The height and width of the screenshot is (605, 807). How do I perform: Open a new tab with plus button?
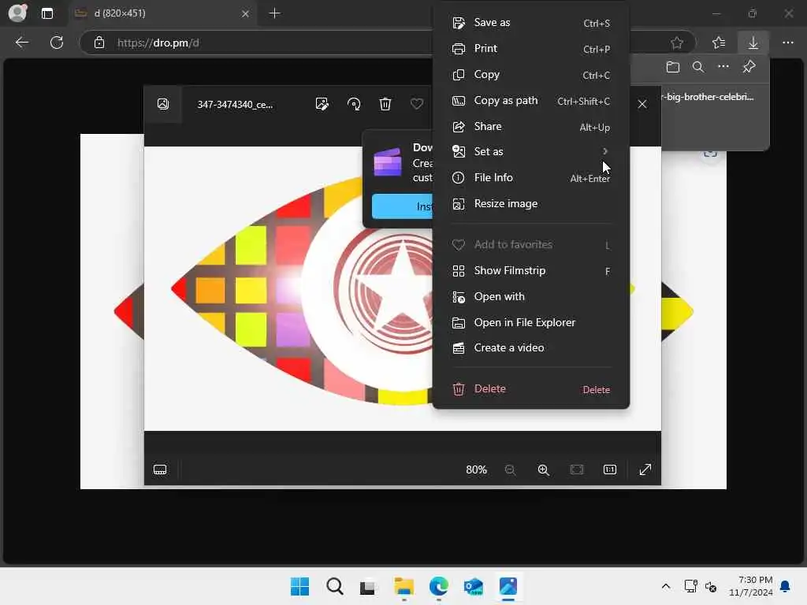(x=275, y=13)
